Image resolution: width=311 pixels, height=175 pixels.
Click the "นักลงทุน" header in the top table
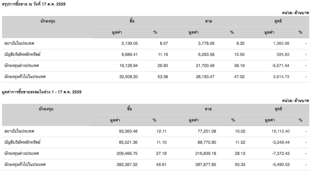[47, 21]
